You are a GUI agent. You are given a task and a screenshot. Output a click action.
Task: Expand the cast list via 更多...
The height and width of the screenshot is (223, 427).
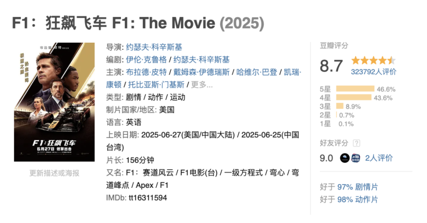pos(202,84)
